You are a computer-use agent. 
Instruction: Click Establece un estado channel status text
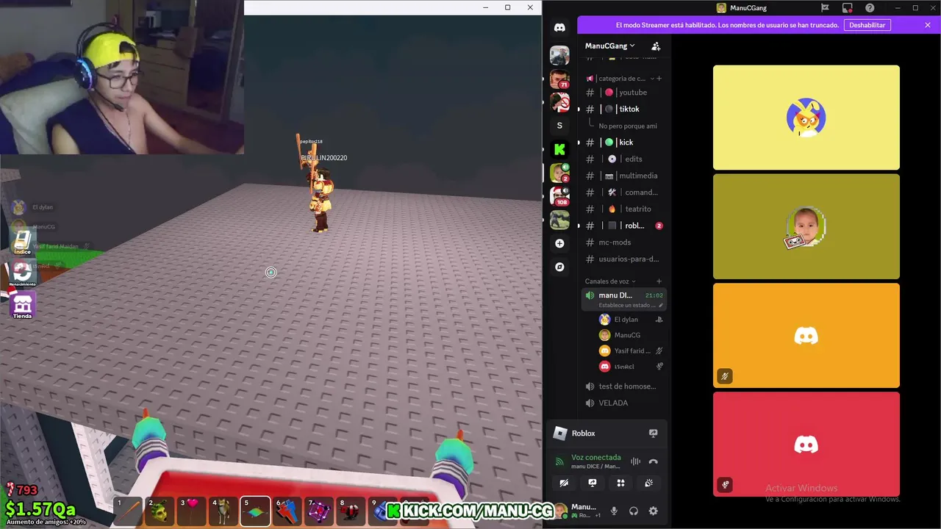(627, 305)
